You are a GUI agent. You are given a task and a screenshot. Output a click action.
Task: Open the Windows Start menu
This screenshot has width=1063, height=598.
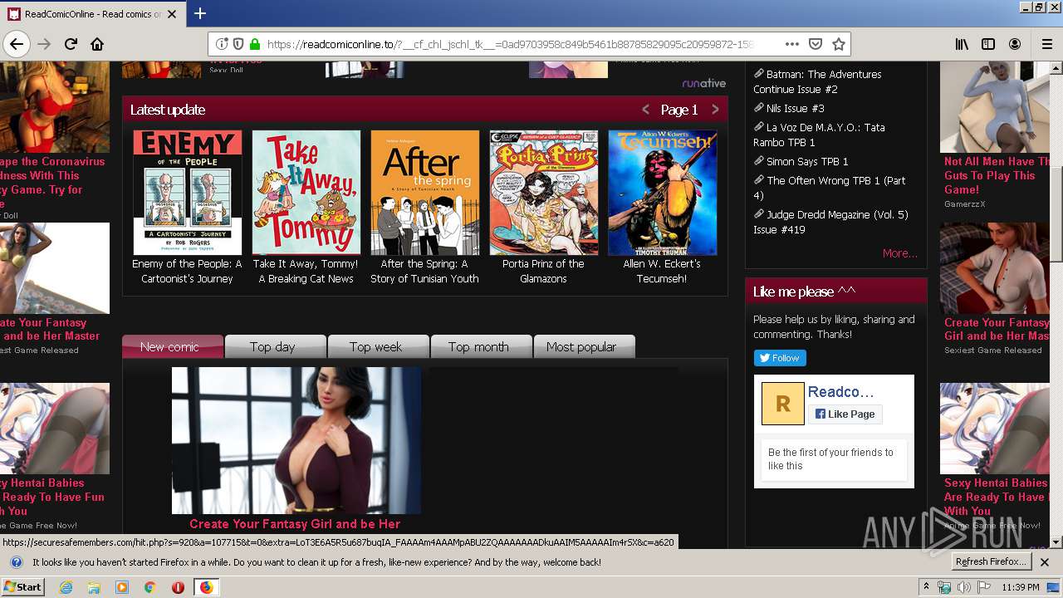[x=22, y=586]
